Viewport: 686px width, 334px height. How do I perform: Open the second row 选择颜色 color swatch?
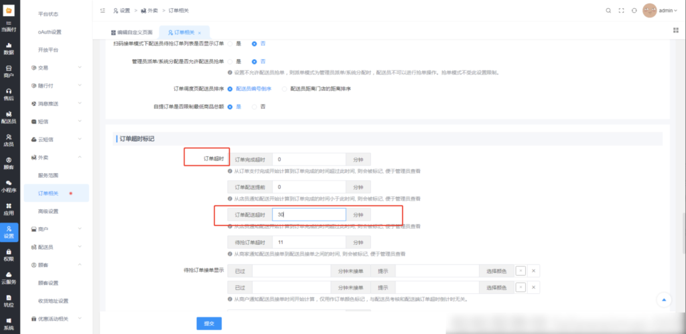[x=521, y=288]
